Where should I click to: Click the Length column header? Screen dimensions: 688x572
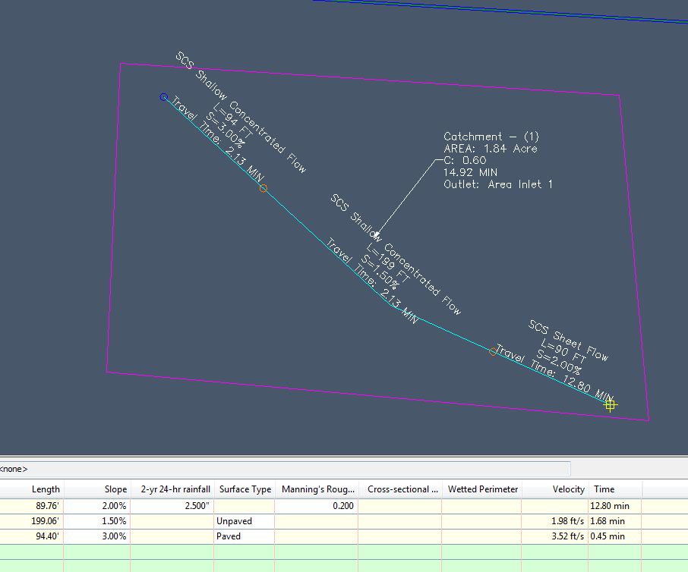(x=32, y=489)
